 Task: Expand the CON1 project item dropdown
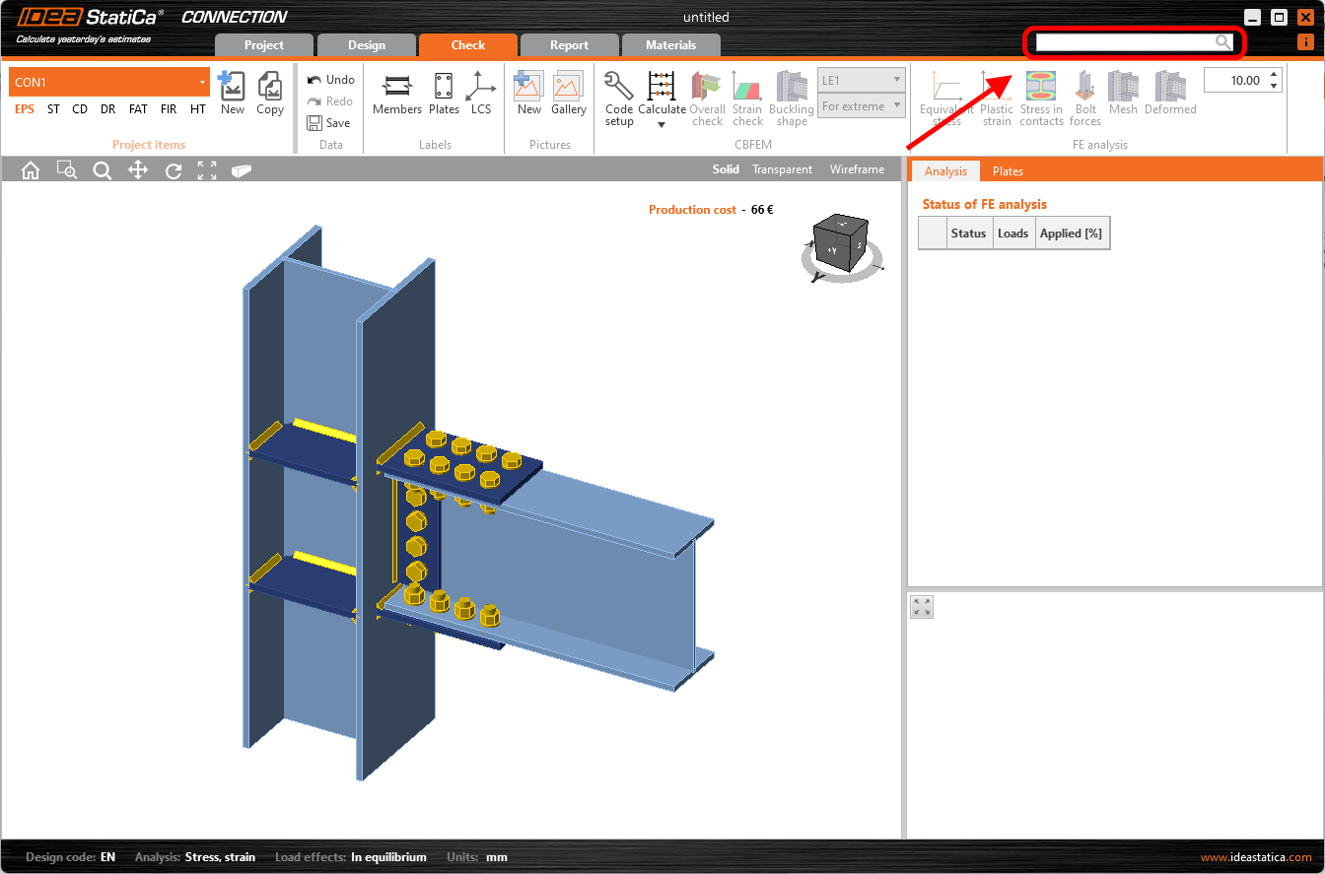coord(202,82)
